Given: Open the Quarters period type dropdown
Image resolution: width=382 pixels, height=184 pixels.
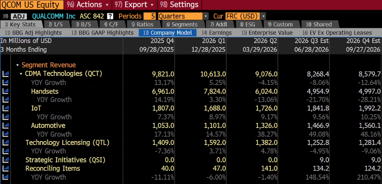Looking at the screenshot, I should pos(205,16).
